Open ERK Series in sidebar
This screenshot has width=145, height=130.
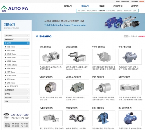click(x=11, y=83)
